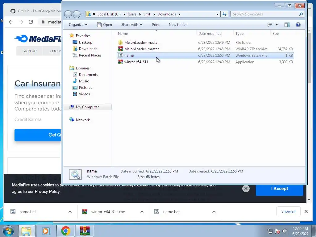
Task: Click the Explorer Forward navigation arrow
Action: pyautogui.click(x=77, y=14)
